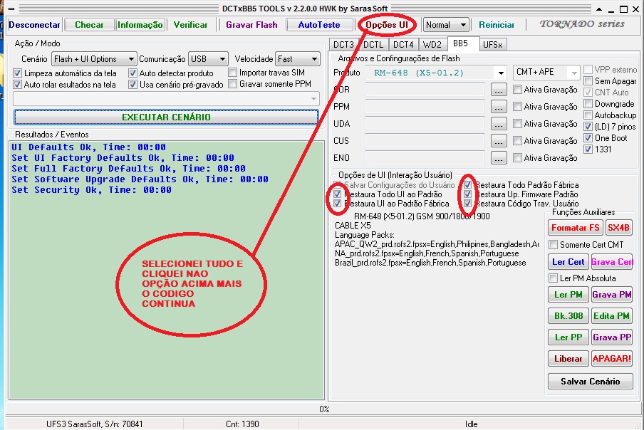Viewport: 644px width, 430px height.
Task: Open the empty scenario combo box
Action: (166, 99)
